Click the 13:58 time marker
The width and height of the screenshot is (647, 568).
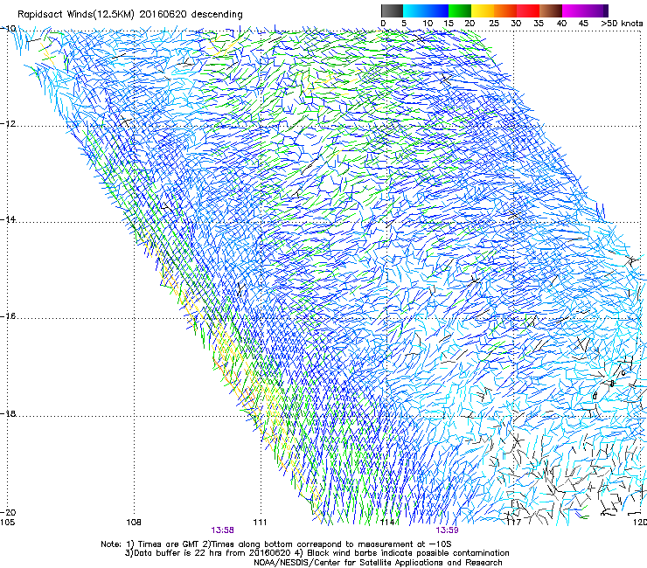point(222,530)
